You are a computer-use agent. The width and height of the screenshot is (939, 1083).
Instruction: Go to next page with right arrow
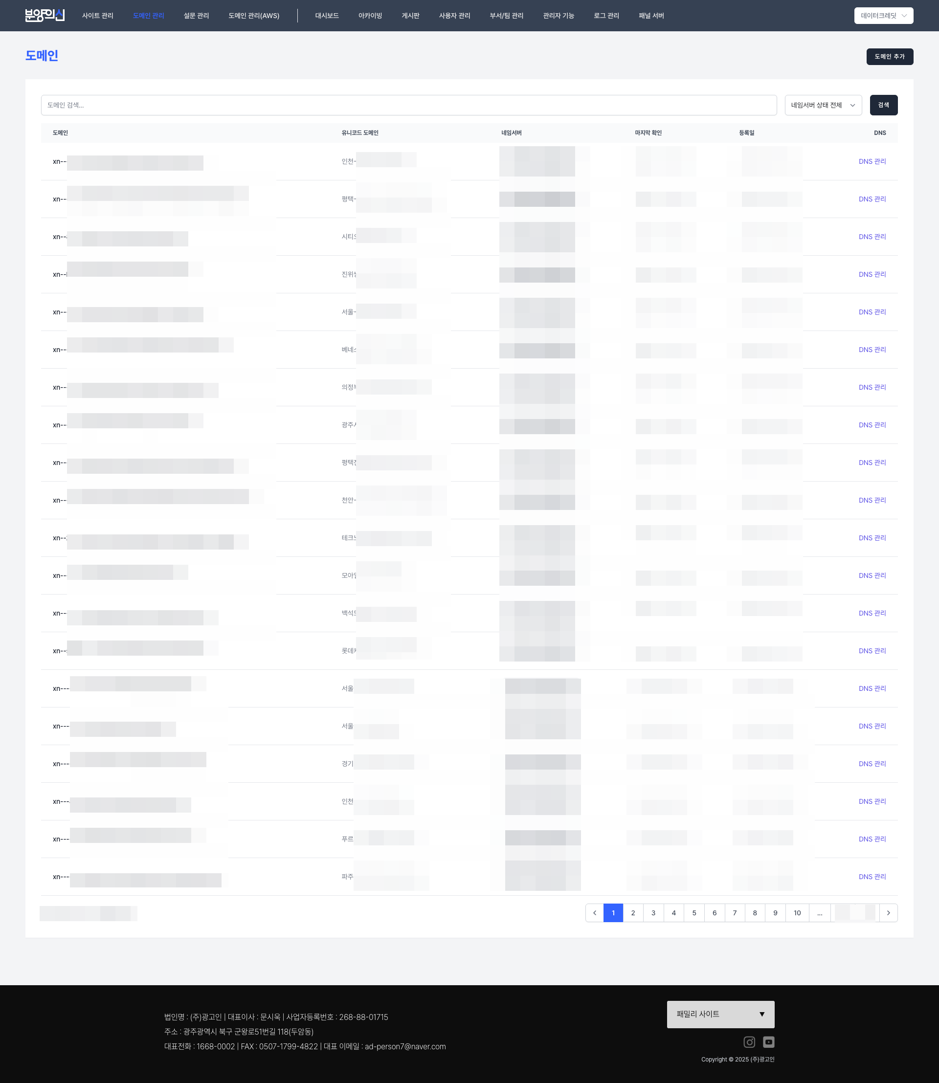click(888, 913)
